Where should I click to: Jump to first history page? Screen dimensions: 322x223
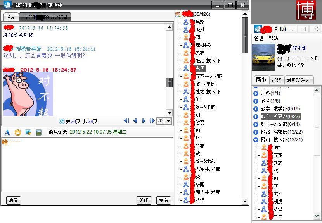click(126, 121)
